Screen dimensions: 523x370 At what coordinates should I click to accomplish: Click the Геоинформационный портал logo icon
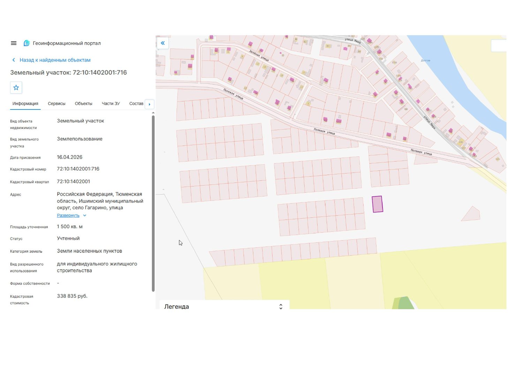click(x=26, y=43)
